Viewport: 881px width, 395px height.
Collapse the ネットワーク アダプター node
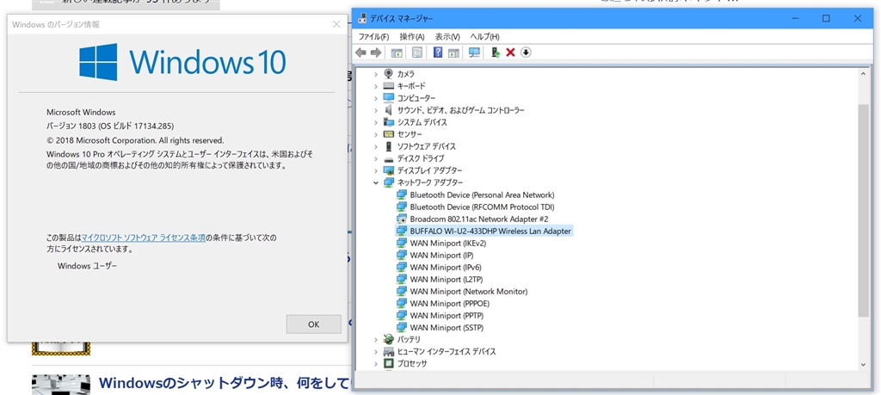click(x=376, y=182)
